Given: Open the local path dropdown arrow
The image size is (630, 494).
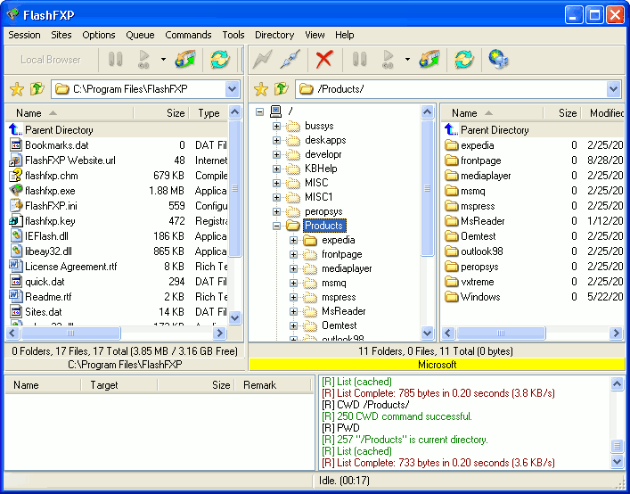Looking at the screenshot, I should (x=233, y=89).
